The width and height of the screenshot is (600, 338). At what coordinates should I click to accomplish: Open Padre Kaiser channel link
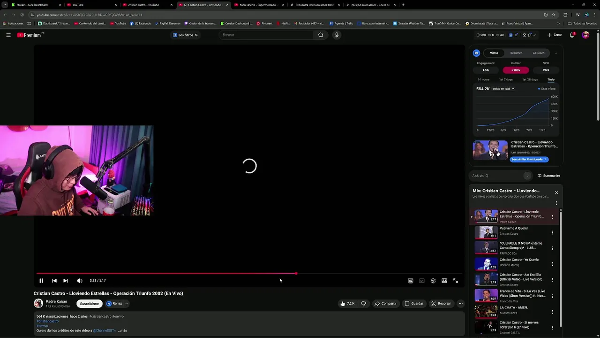click(56, 301)
